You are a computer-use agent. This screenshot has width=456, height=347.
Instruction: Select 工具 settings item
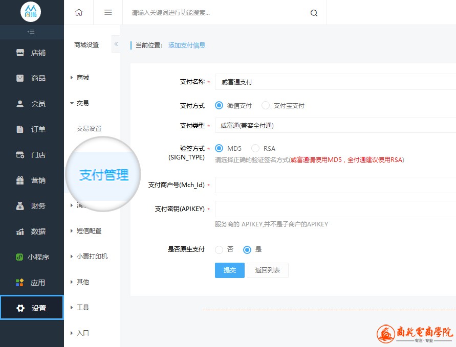coord(83,308)
